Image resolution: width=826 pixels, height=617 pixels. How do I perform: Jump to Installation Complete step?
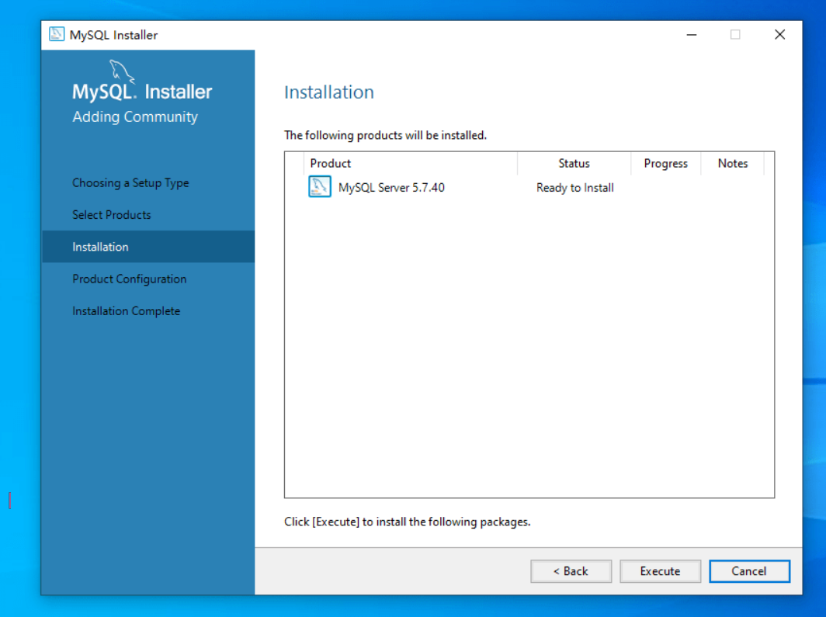tap(127, 311)
